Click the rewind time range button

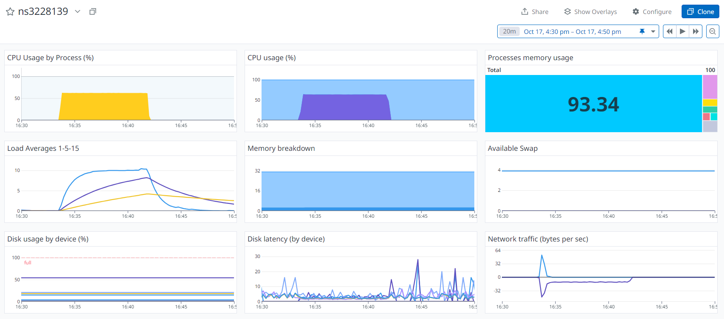(669, 31)
